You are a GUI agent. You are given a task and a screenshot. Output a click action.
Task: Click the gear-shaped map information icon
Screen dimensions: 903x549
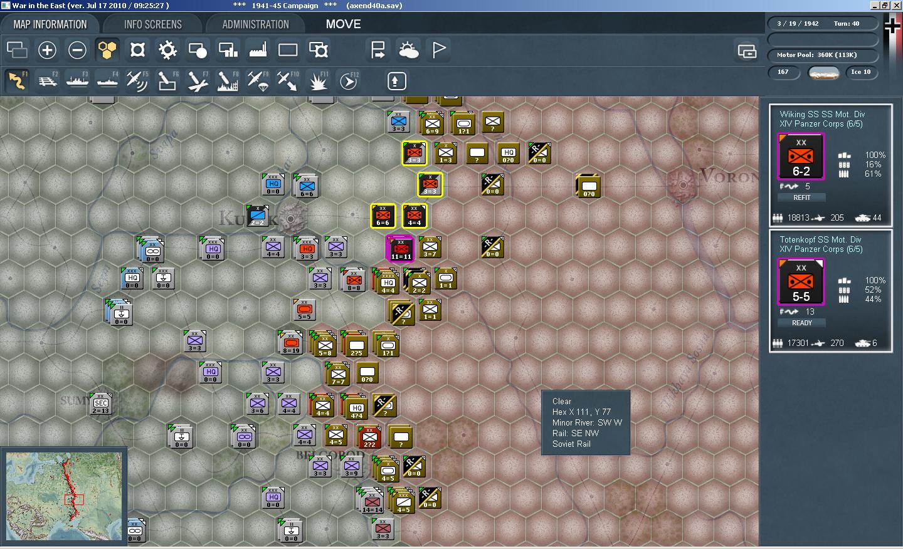tap(167, 50)
